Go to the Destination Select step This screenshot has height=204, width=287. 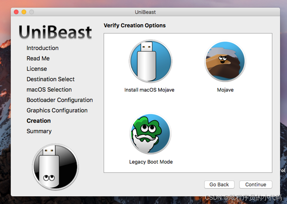pyautogui.click(x=50, y=79)
